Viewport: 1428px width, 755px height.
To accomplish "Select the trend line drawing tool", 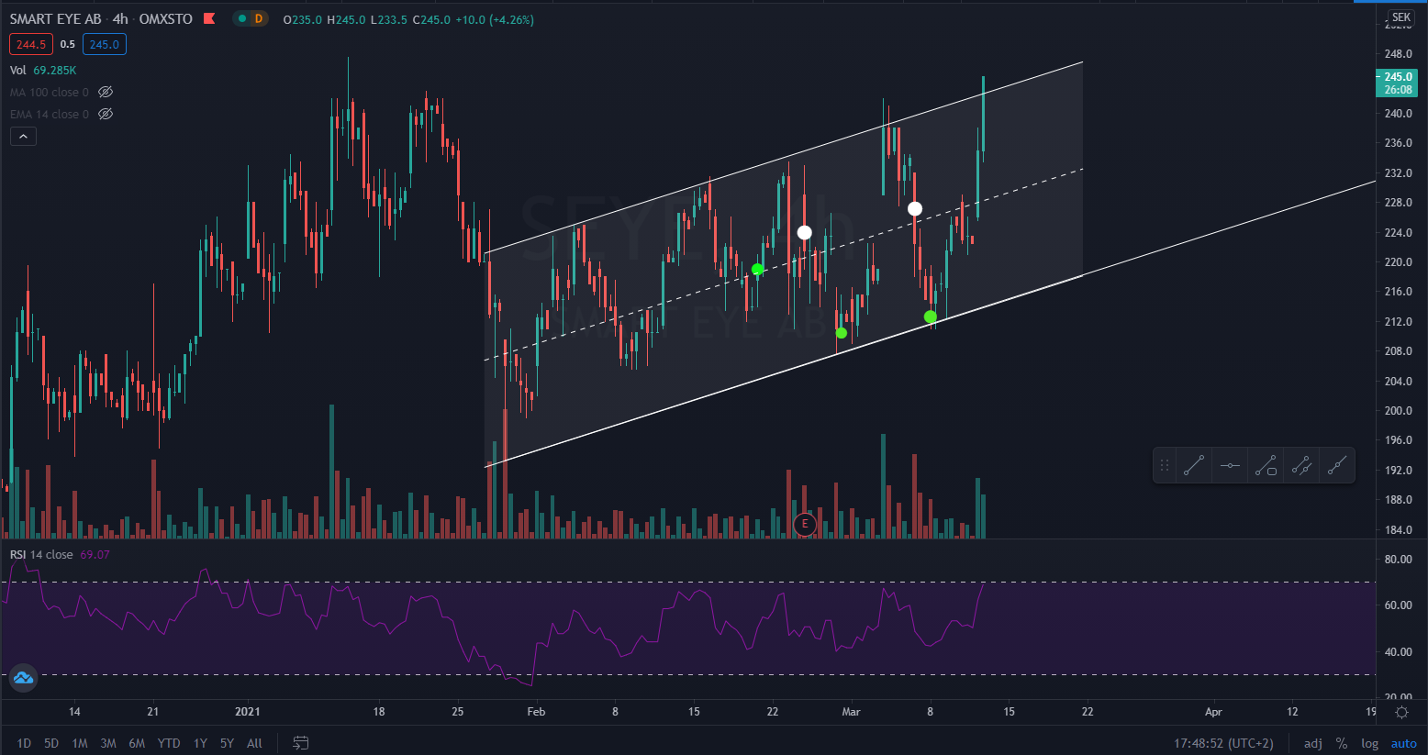I will pyautogui.click(x=1193, y=466).
